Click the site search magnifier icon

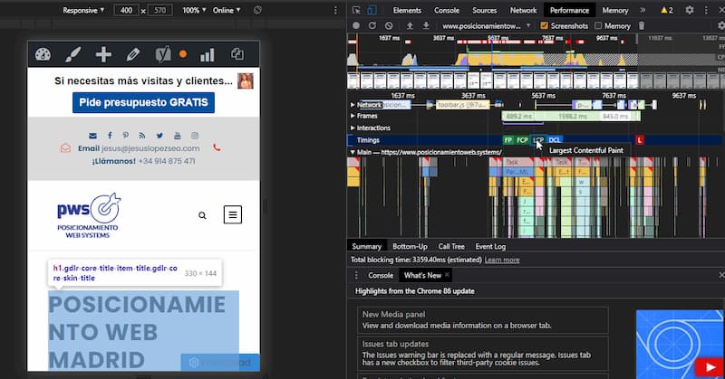(202, 215)
